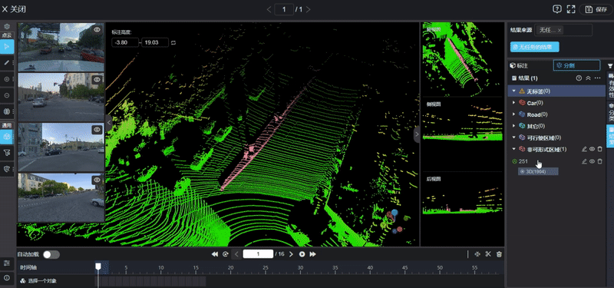The height and width of the screenshot is (288, 614).
Task: Click the bottom radar-like tool in left toolbar
Action: 7,169
